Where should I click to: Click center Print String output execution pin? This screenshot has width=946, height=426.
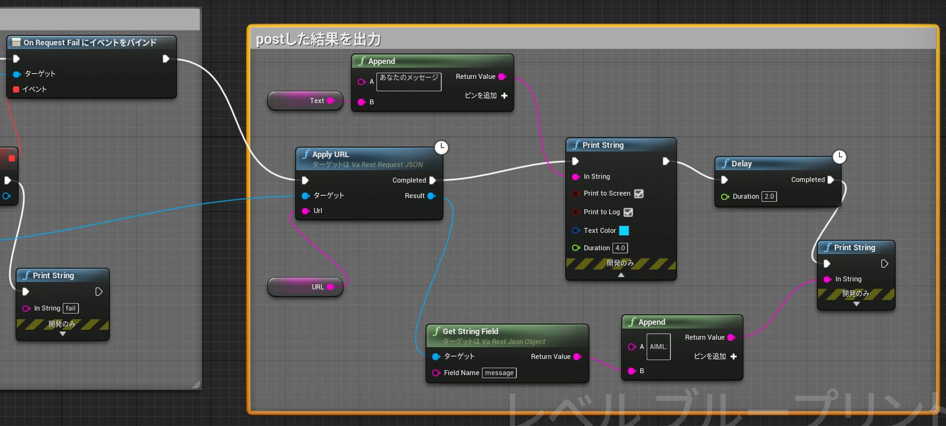[666, 161]
